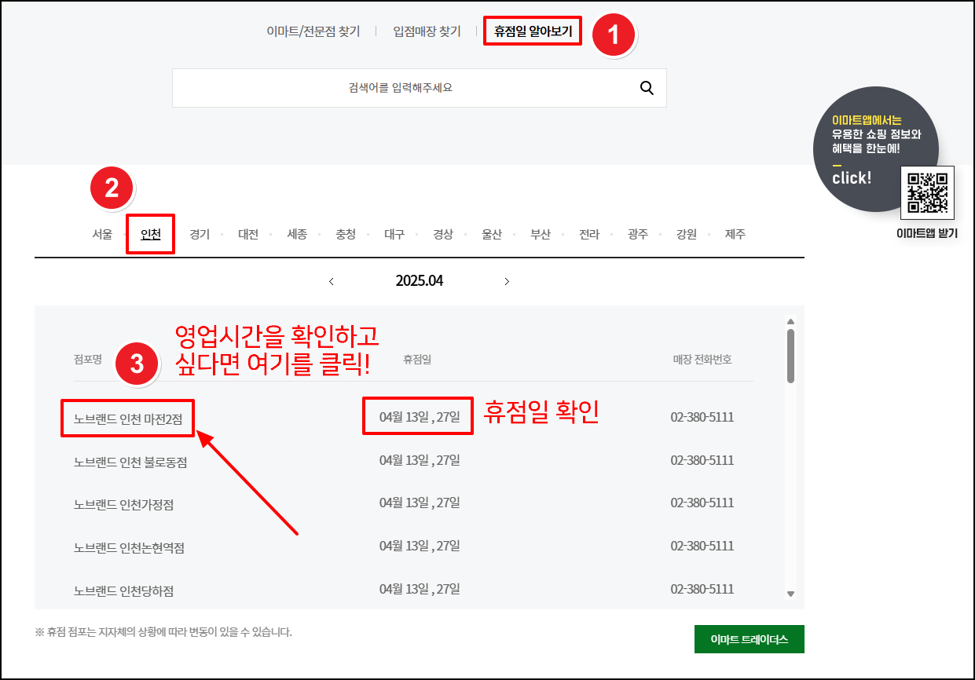
Task: Select 대전 region
Action: pos(248,234)
